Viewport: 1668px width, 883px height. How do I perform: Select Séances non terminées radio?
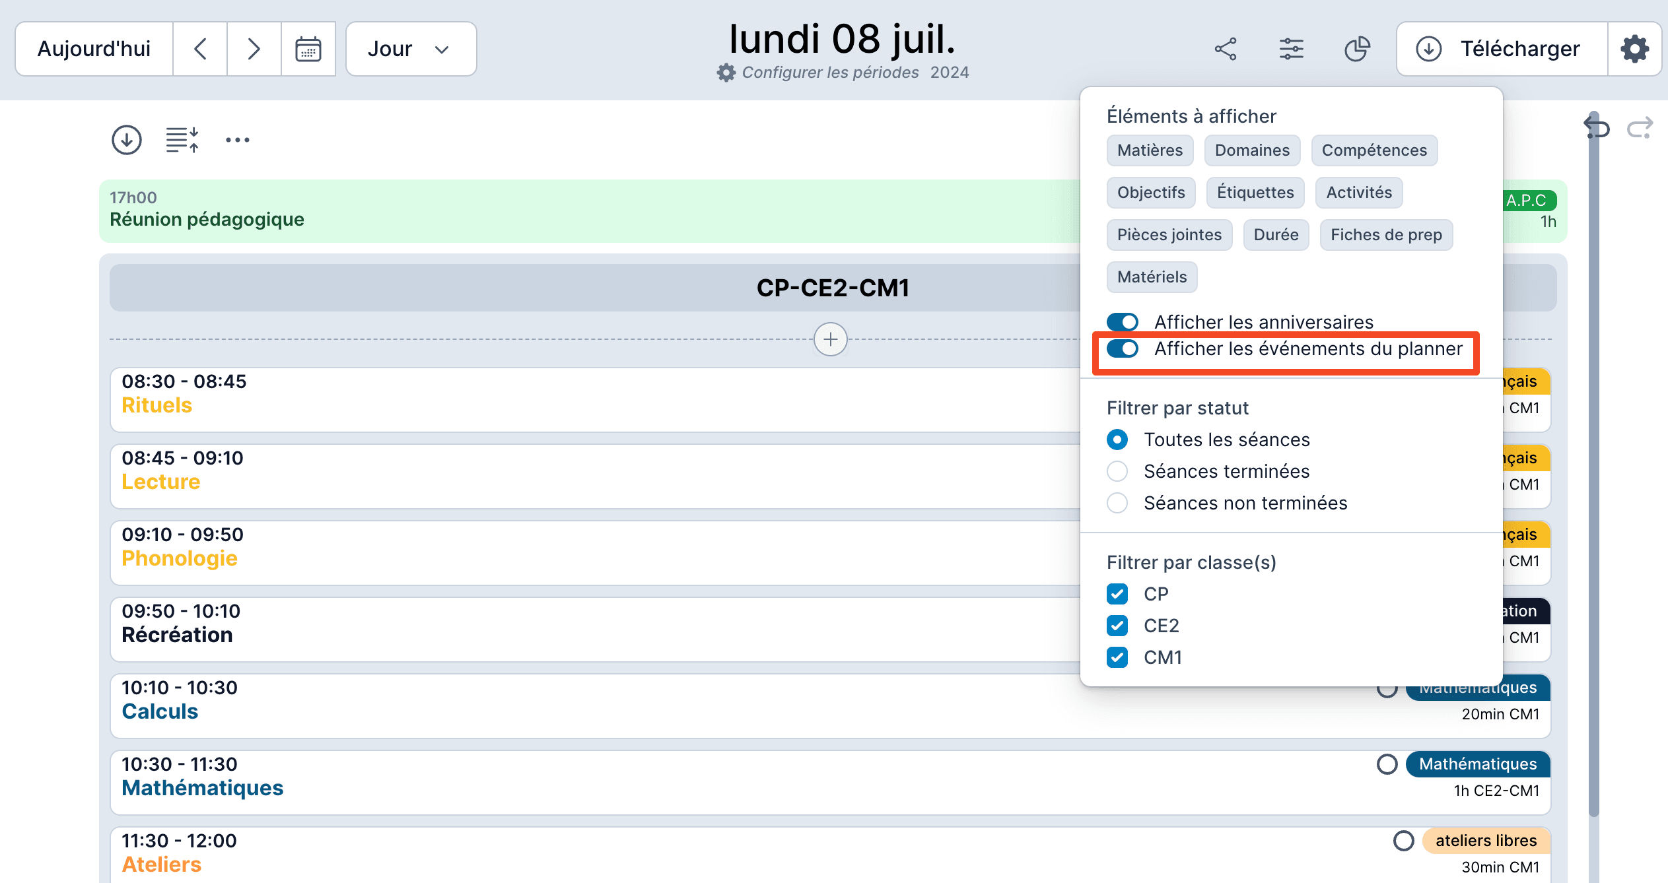coord(1117,503)
